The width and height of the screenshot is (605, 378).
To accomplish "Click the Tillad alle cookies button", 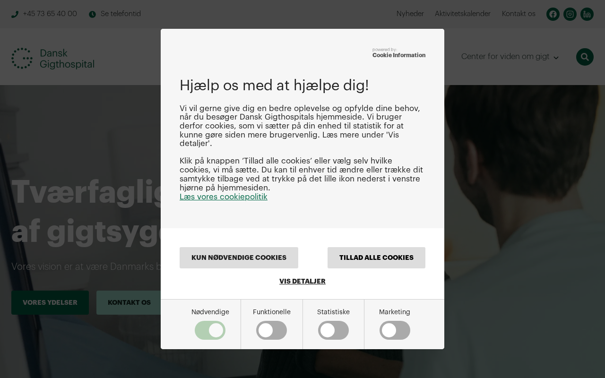I will 376,258.
